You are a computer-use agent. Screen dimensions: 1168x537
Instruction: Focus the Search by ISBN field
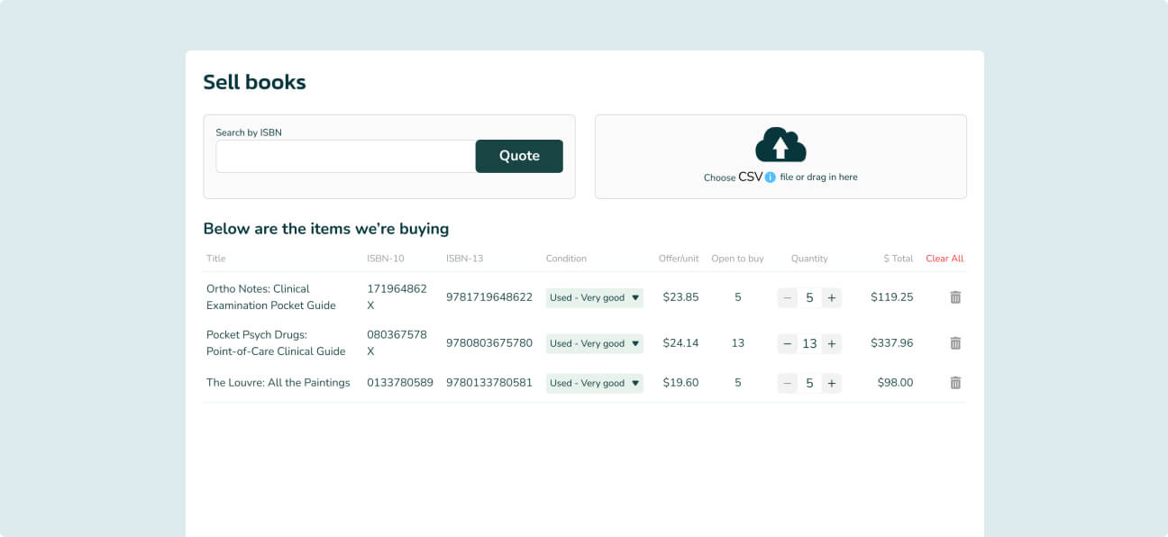tap(345, 157)
